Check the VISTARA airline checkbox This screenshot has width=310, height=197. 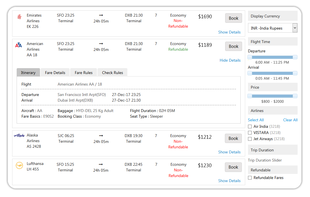[x=249, y=133]
